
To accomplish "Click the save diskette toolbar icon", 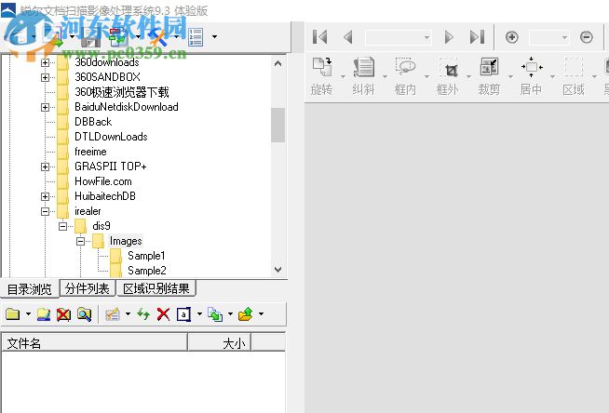I will pos(91,39).
